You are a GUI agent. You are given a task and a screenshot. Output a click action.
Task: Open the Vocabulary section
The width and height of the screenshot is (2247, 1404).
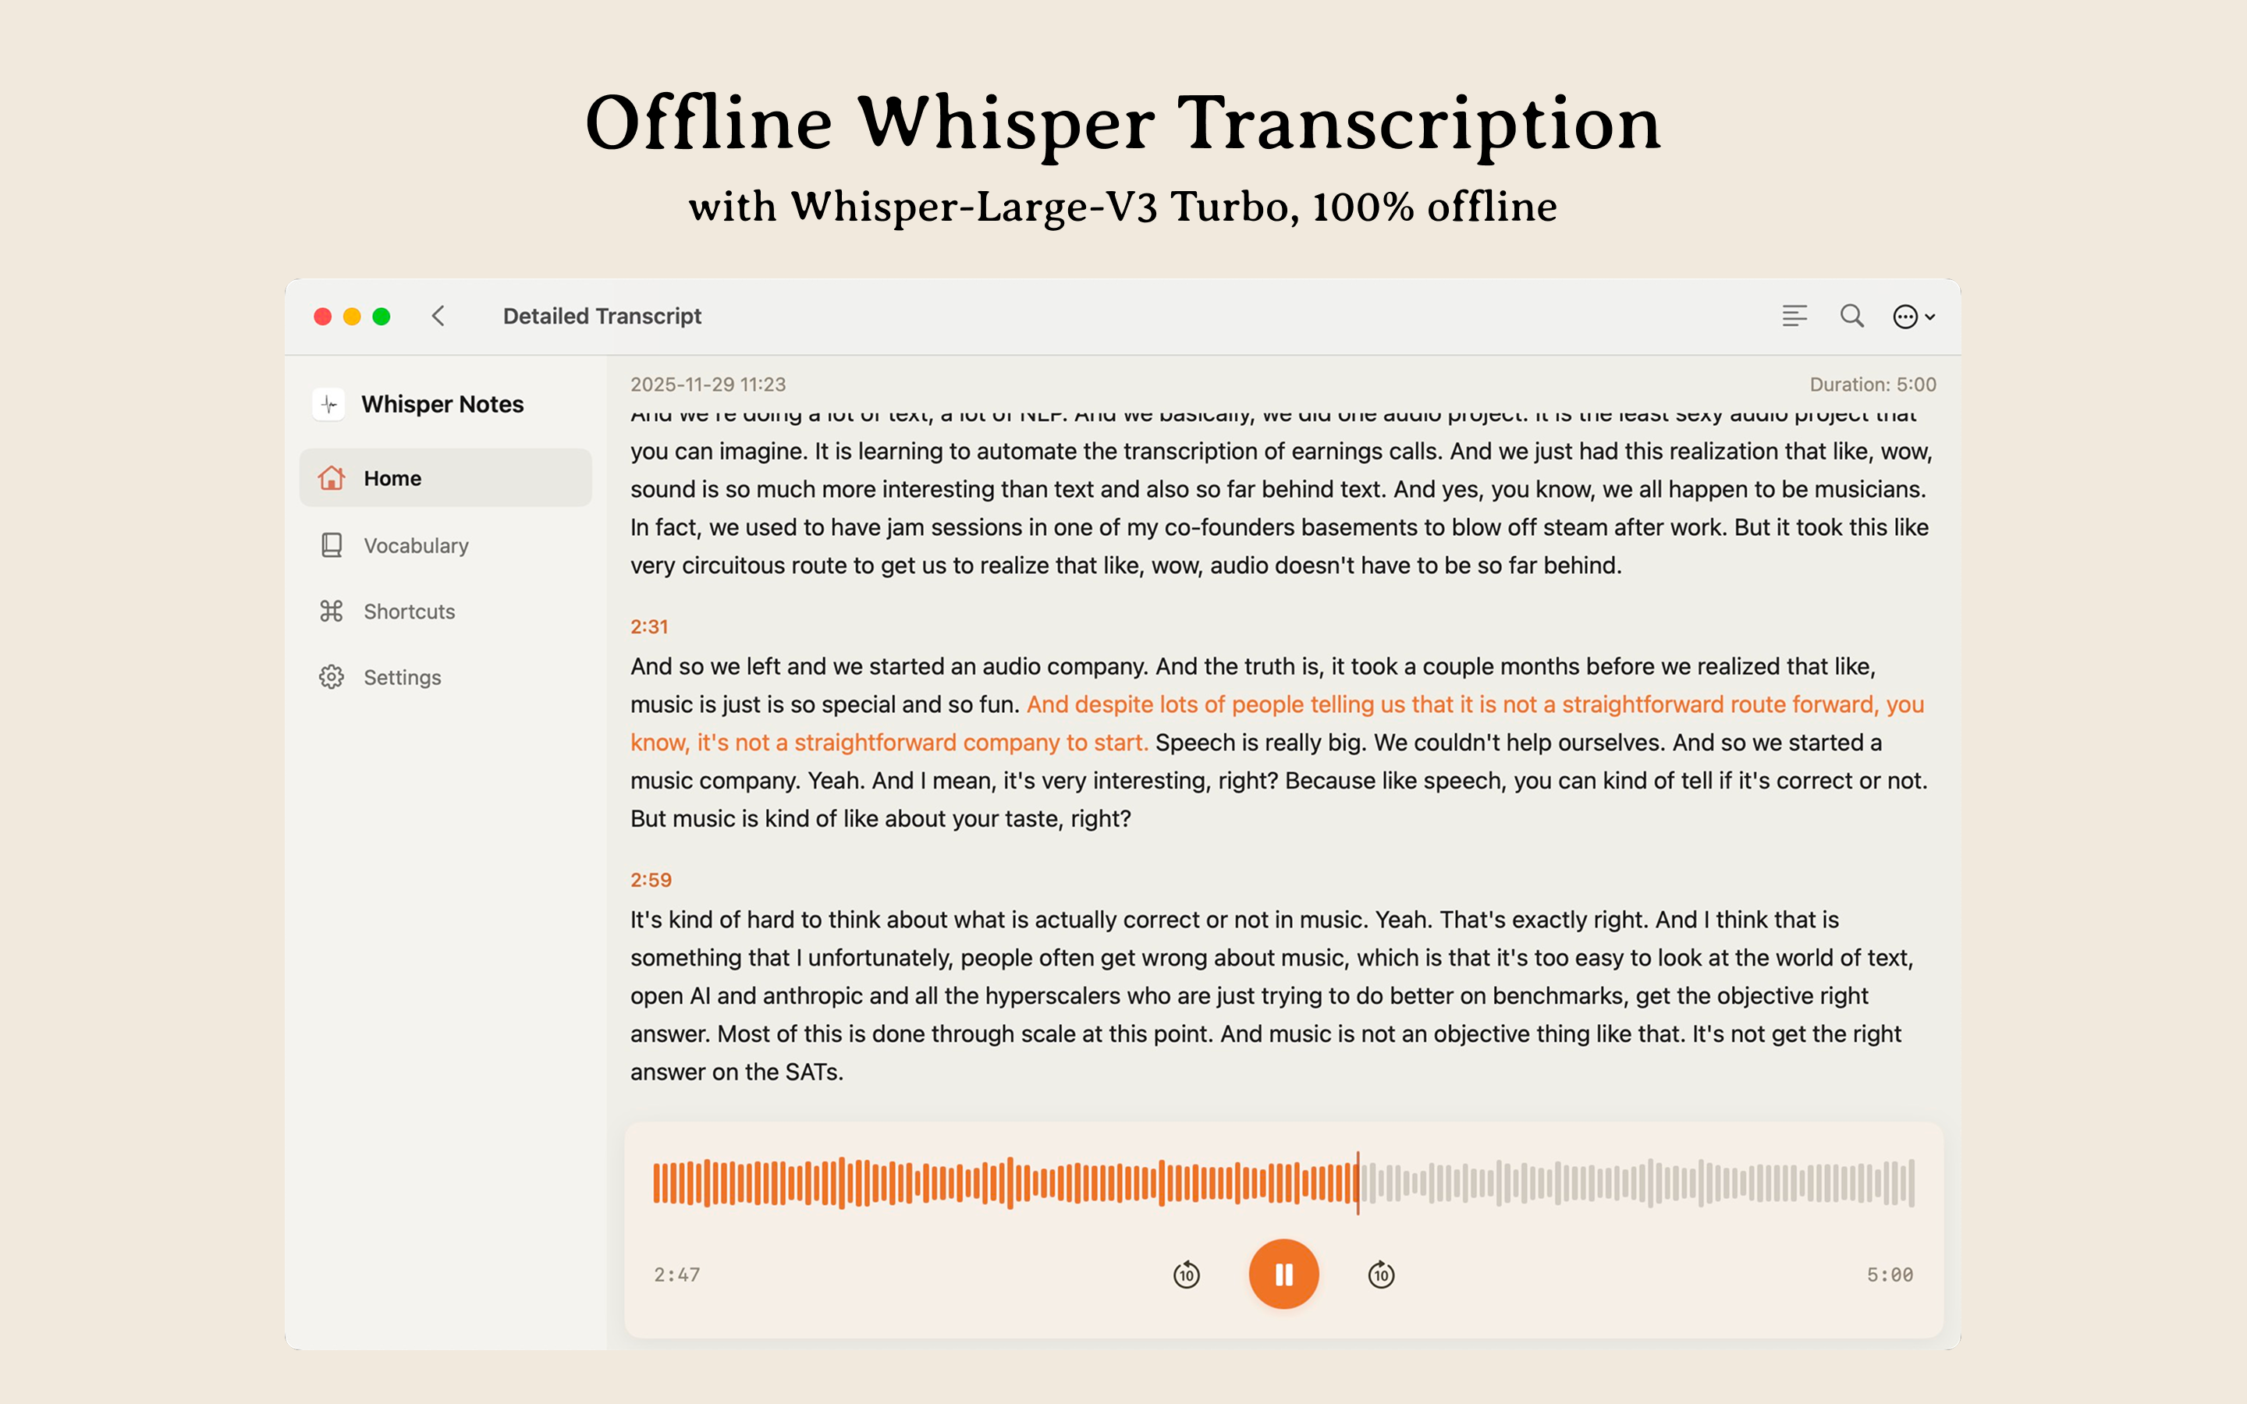point(445,545)
